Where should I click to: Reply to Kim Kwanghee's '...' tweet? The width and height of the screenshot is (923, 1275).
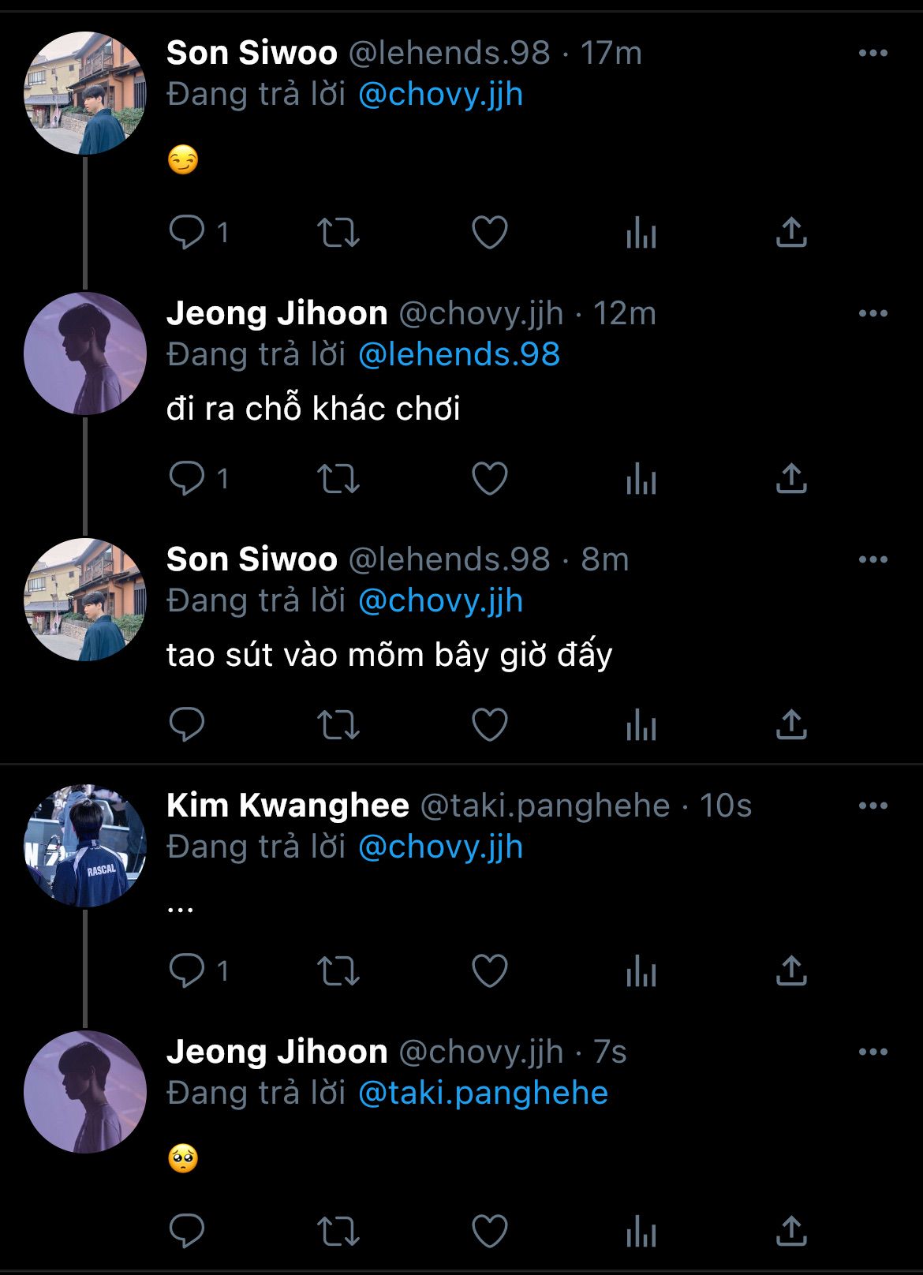pos(187,971)
